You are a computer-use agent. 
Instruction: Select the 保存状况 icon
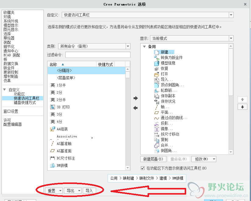pos(157,102)
